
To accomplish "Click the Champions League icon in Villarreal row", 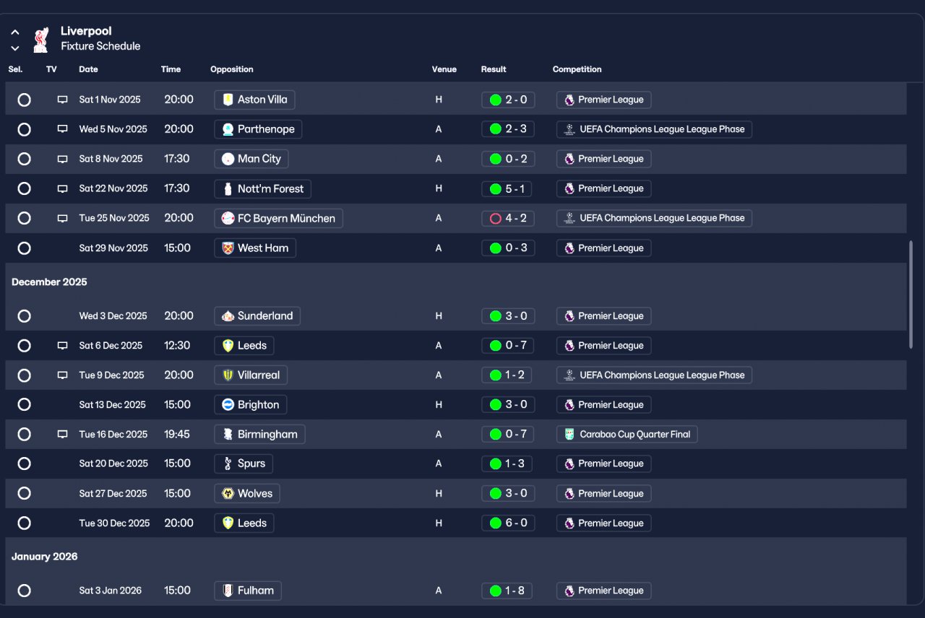I will (x=569, y=375).
